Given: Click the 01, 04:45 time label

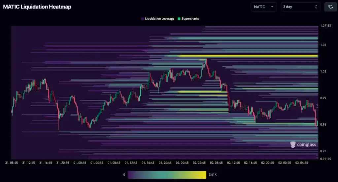Looking at the screenshot, I should (x=97, y=163).
